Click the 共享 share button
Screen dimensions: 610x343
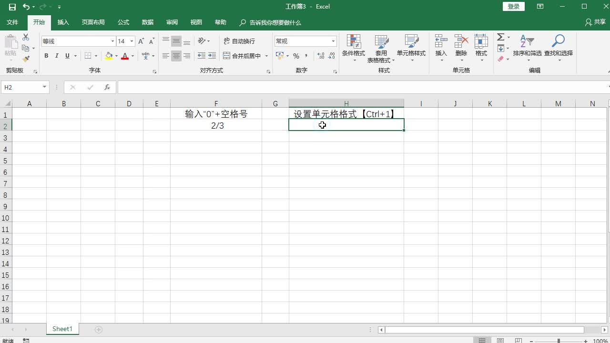(595, 22)
